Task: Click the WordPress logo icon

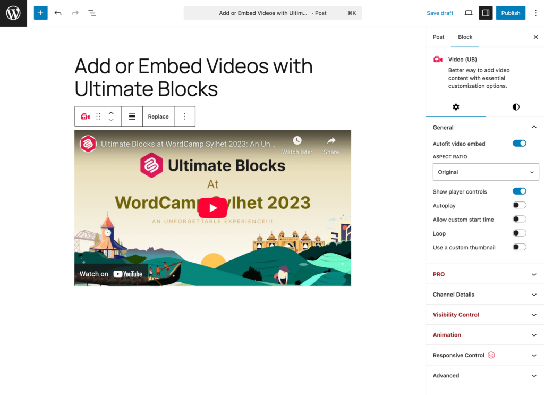Action: click(x=13, y=13)
